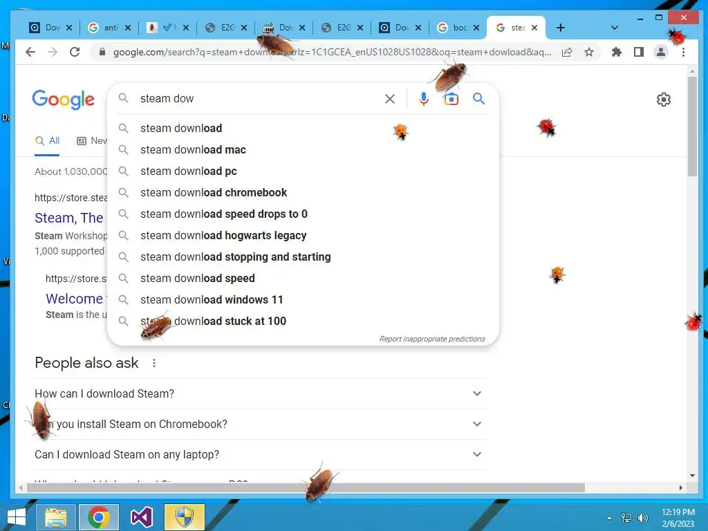Select the "steam download mac" suggestion

click(303, 149)
